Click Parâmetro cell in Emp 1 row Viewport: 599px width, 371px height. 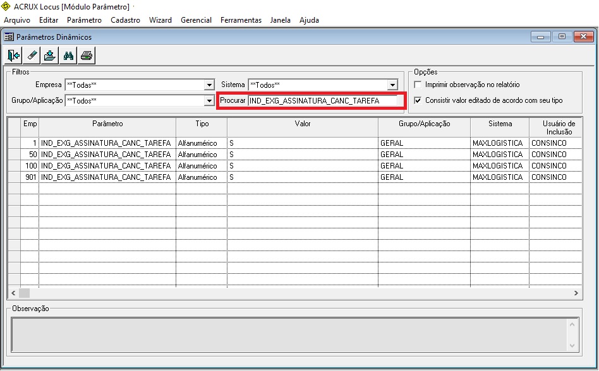(107, 143)
